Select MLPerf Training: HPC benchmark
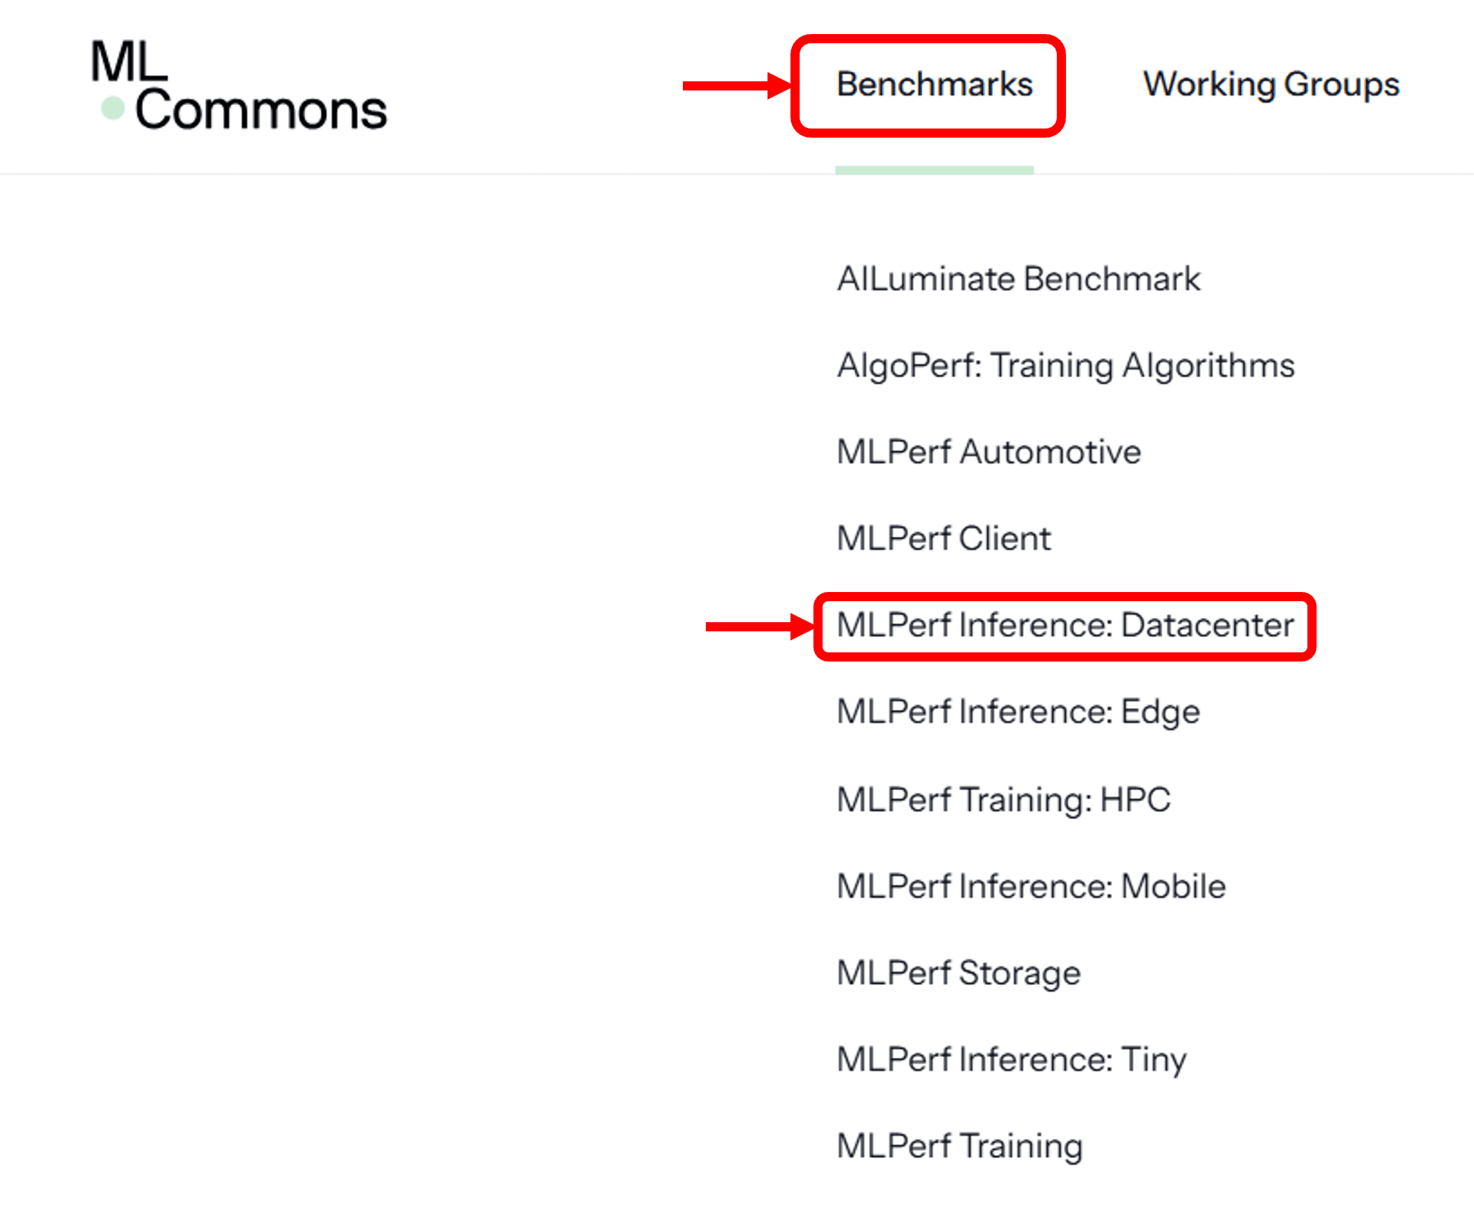The height and width of the screenshot is (1226, 1474). pyautogui.click(x=1002, y=799)
